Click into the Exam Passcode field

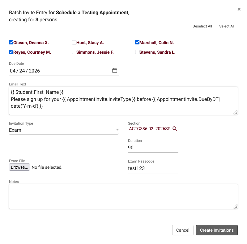pyautogui.click(x=153, y=168)
